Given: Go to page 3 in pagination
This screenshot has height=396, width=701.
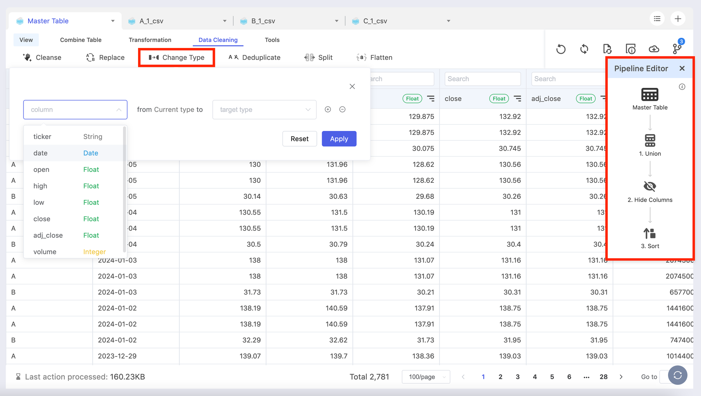Looking at the screenshot, I should [x=517, y=377].
